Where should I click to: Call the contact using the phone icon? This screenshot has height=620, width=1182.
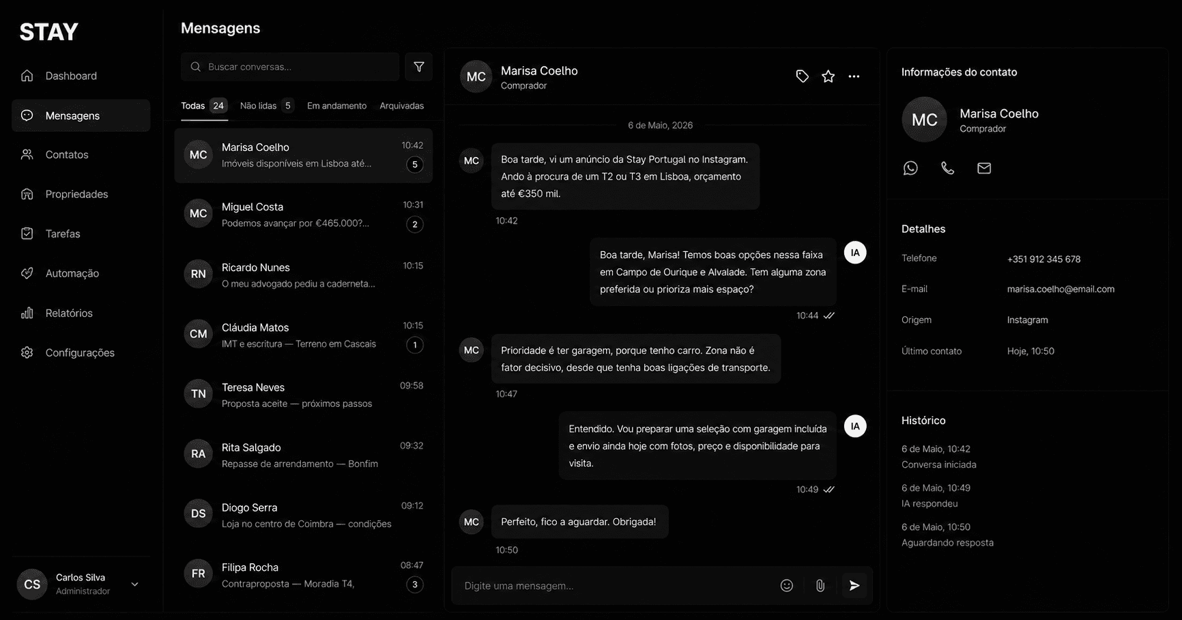point(947,168)
